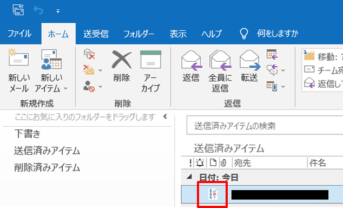Open the 削除済みアイテム folder

click(x=47, y=168)
